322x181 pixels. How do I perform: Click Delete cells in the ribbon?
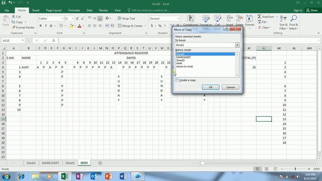point(239,21)
